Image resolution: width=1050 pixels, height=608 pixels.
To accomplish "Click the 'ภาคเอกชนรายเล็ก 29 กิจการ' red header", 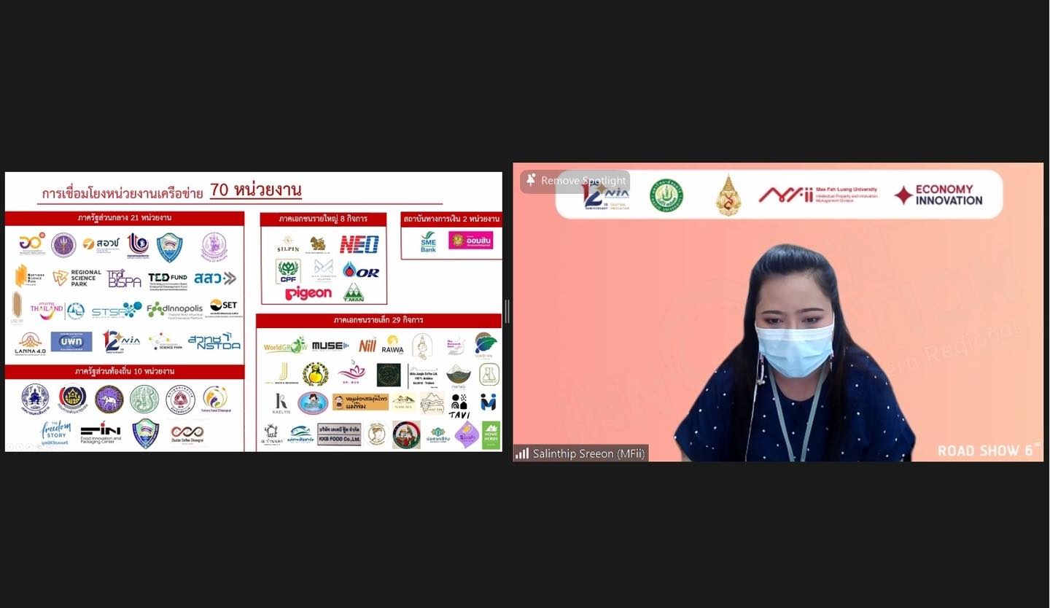I will click(x=378, y=320).
